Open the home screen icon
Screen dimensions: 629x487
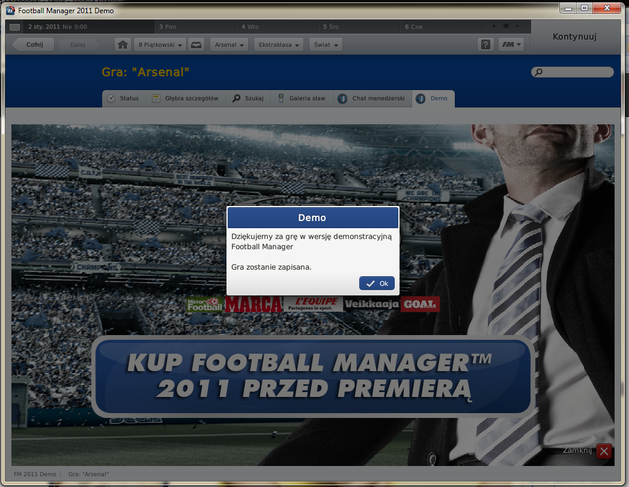click(123, 44)
